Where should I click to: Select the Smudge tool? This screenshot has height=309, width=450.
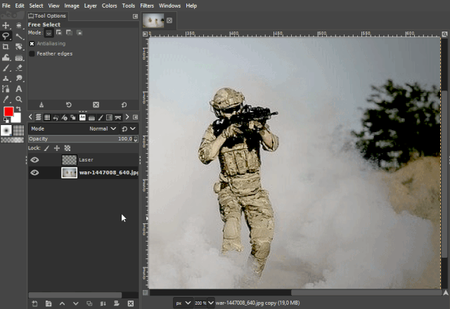pyautogui.click(x=19, y=78)
